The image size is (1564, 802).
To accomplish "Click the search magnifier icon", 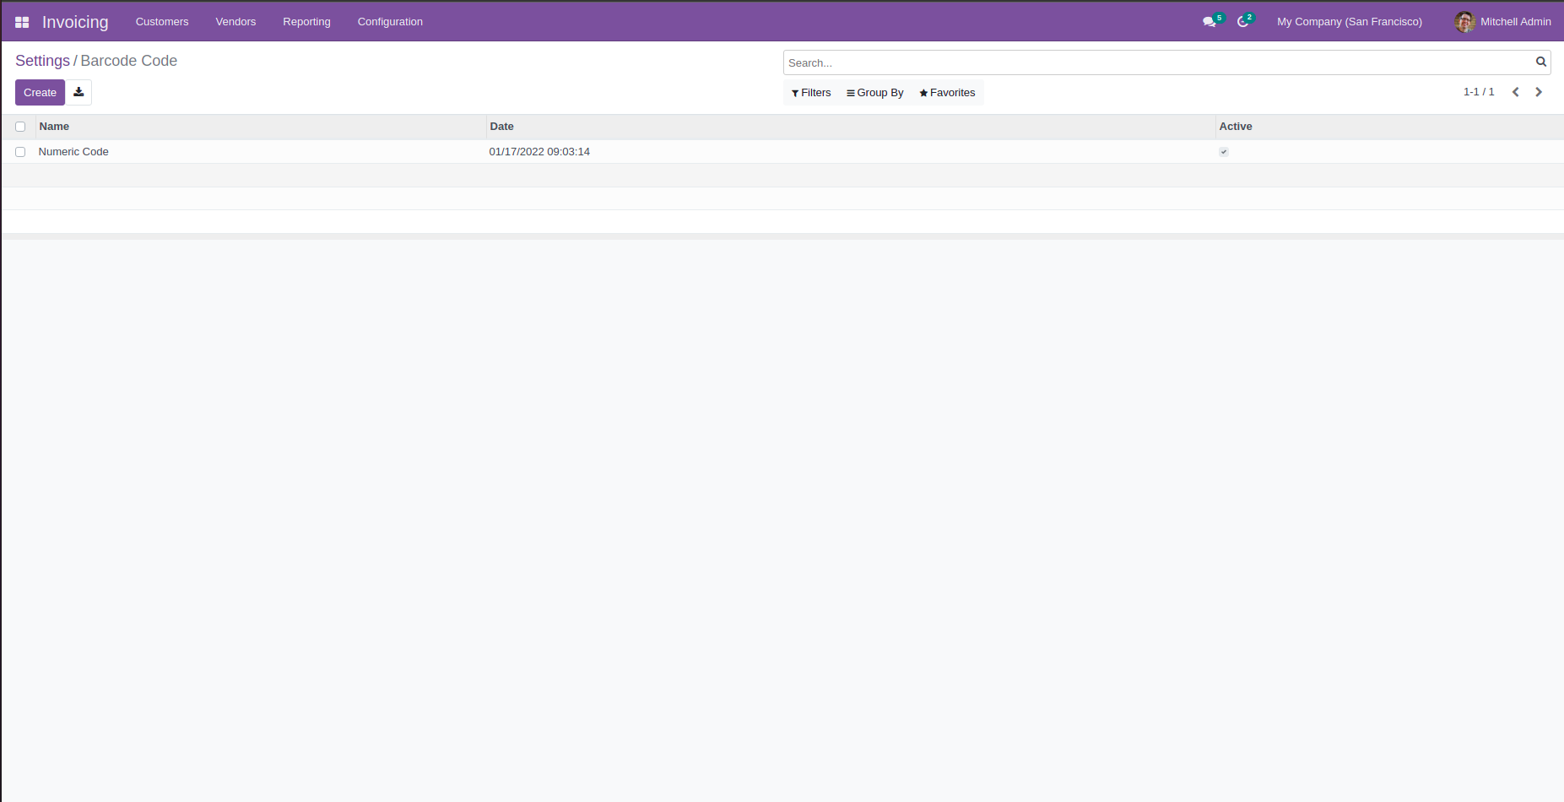I will click(x=1540, y=62).
